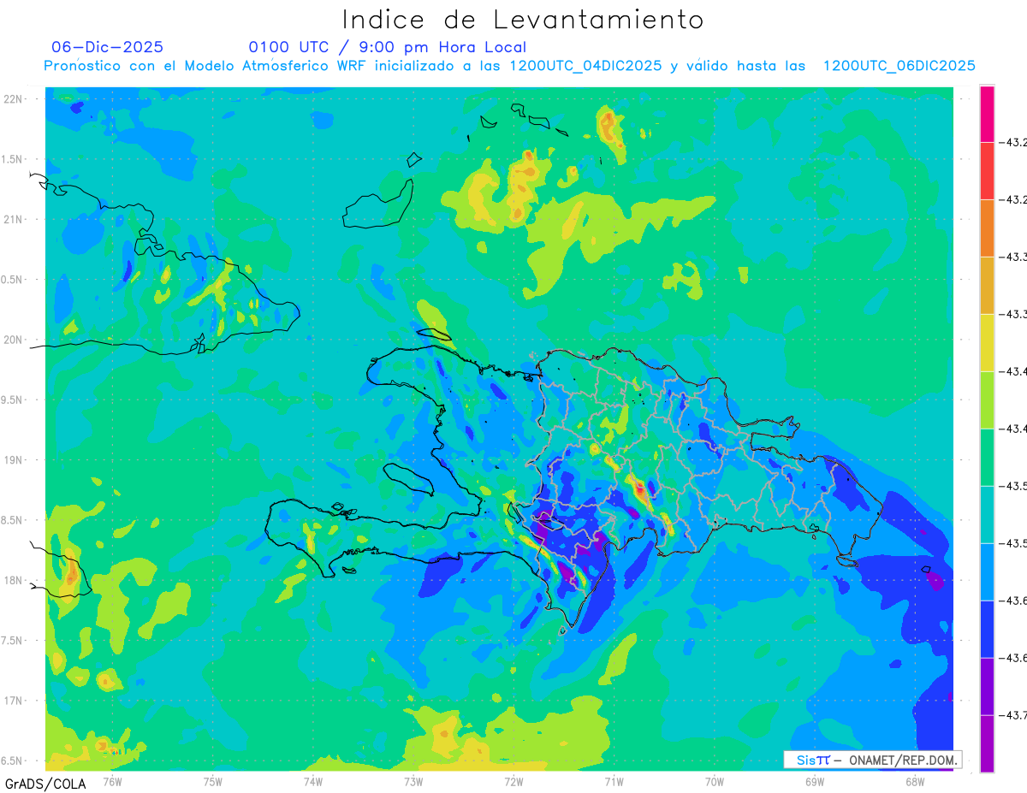Viewport: 1027px width, 793px height.
Task: Pick the bright orange colorbar swatch
Action: 987,228
